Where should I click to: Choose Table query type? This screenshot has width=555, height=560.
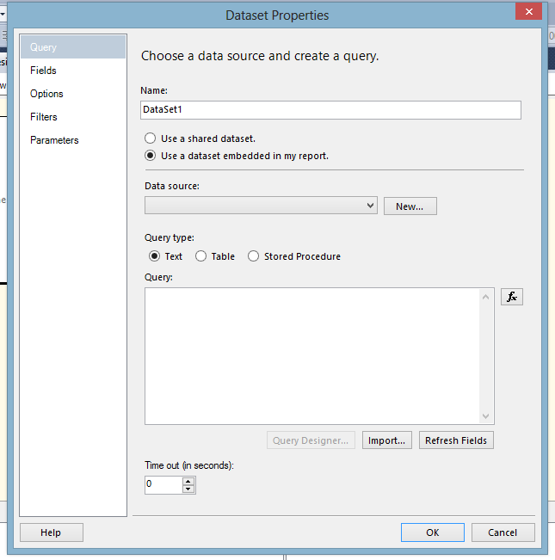[201, 256]
